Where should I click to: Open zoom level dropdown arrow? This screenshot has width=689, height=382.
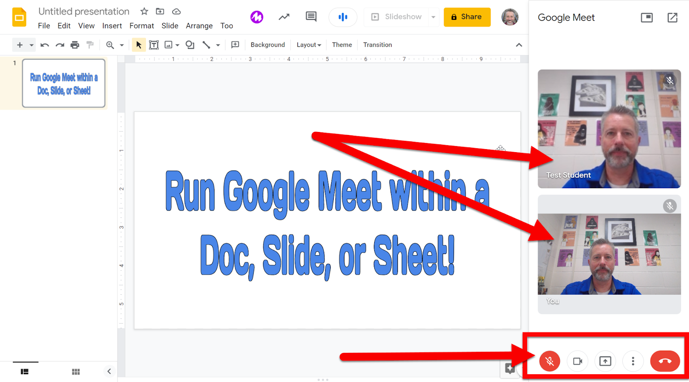pyautogui.click(x=122, y=45)
